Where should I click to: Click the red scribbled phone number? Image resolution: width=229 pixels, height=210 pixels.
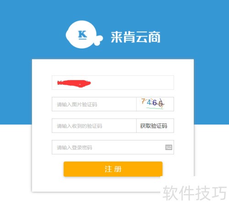[x=74, y=83]
